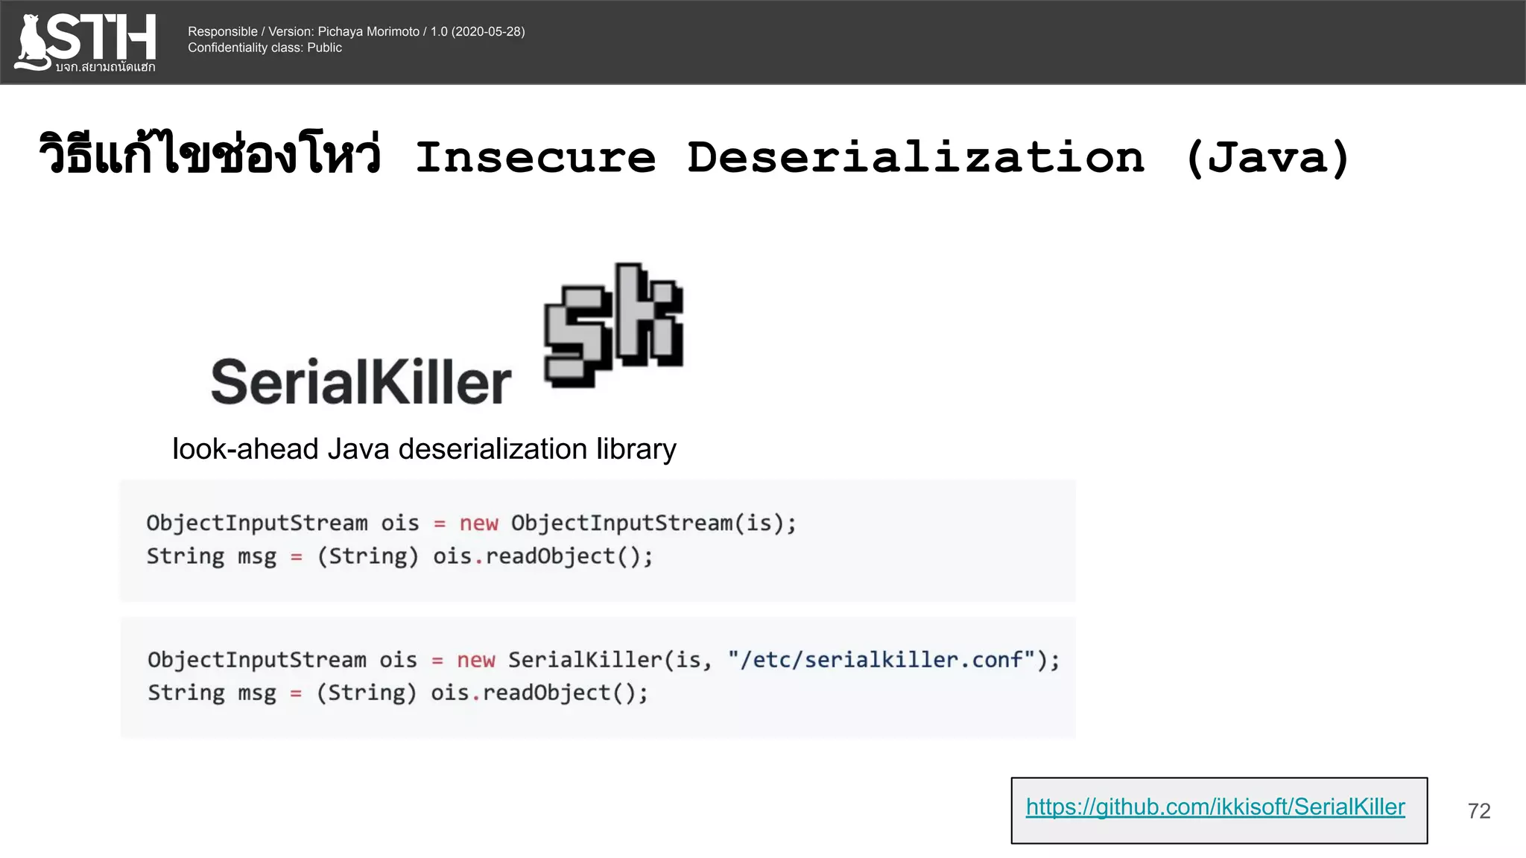Viewport: 1526px width, 858px height.
Task: Click the slide number 72
Action: coord(1479,811)
